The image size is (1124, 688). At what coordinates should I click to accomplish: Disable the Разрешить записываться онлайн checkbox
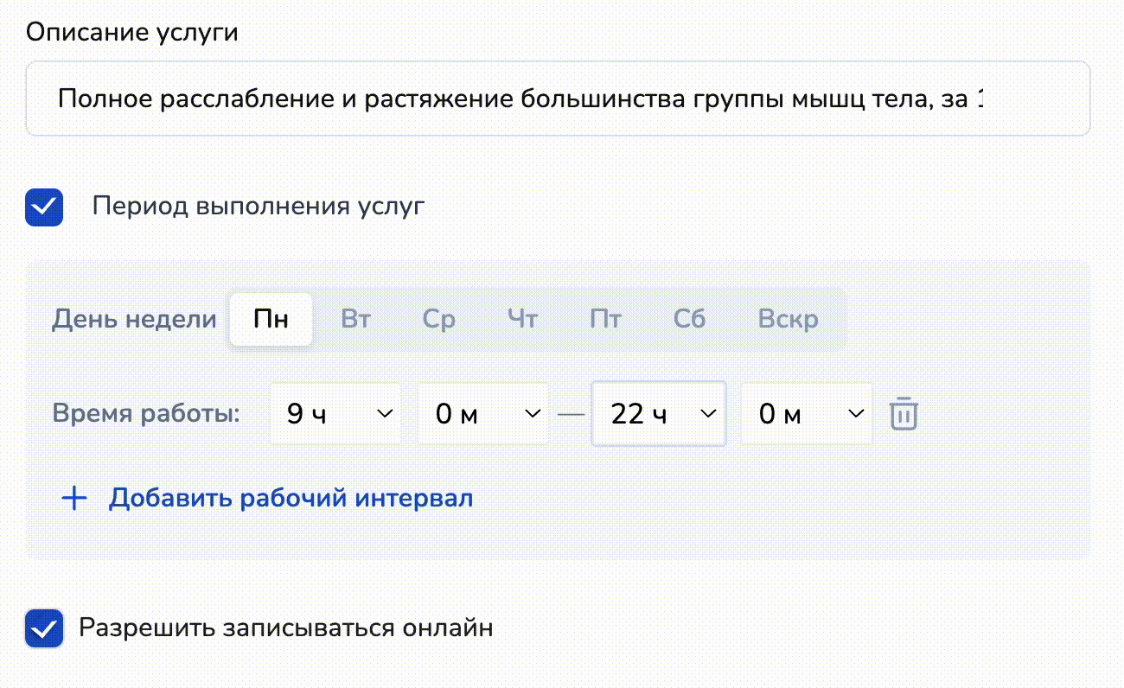click(x=44, y=628)
